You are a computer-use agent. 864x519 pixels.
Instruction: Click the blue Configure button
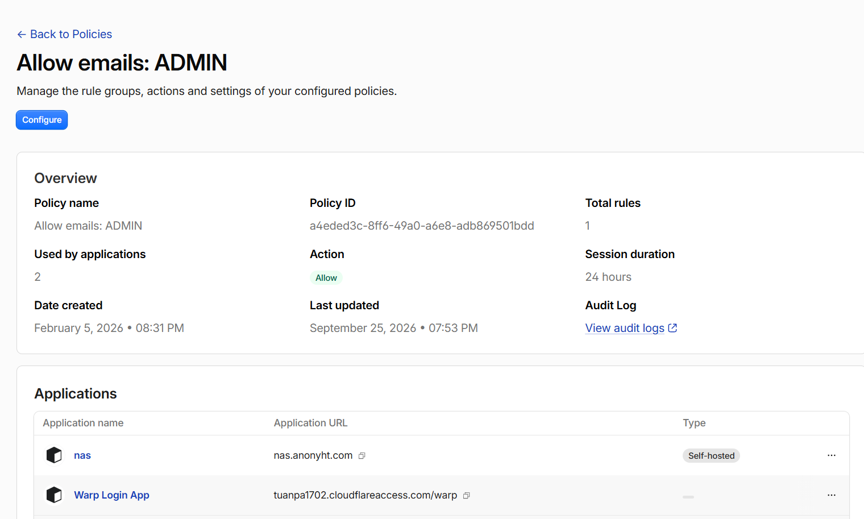tap(42, 120)
